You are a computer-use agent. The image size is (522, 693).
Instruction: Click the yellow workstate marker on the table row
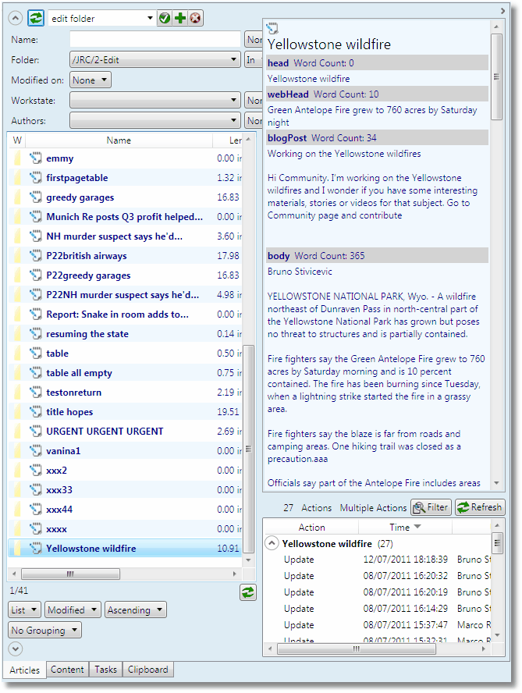click(x=17, y=353)
